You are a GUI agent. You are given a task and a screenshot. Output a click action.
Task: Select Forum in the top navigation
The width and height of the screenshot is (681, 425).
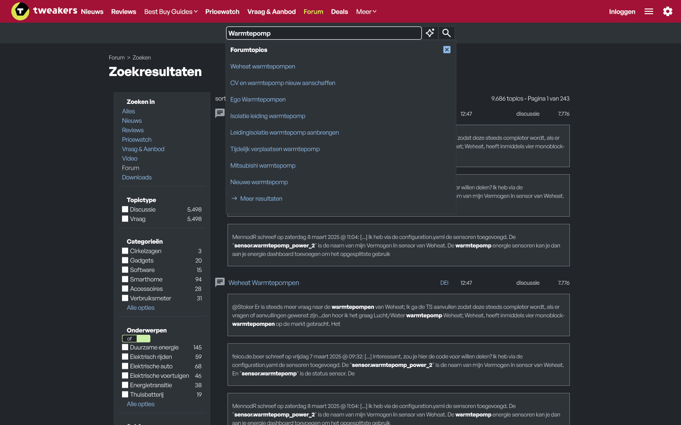coord(313,11)
